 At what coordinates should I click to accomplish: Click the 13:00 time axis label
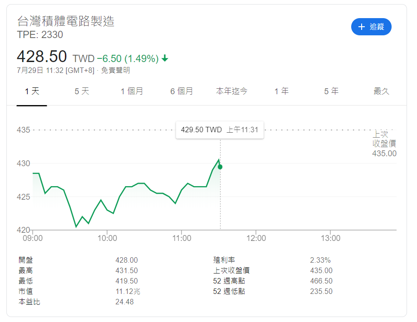coord(330,238)
